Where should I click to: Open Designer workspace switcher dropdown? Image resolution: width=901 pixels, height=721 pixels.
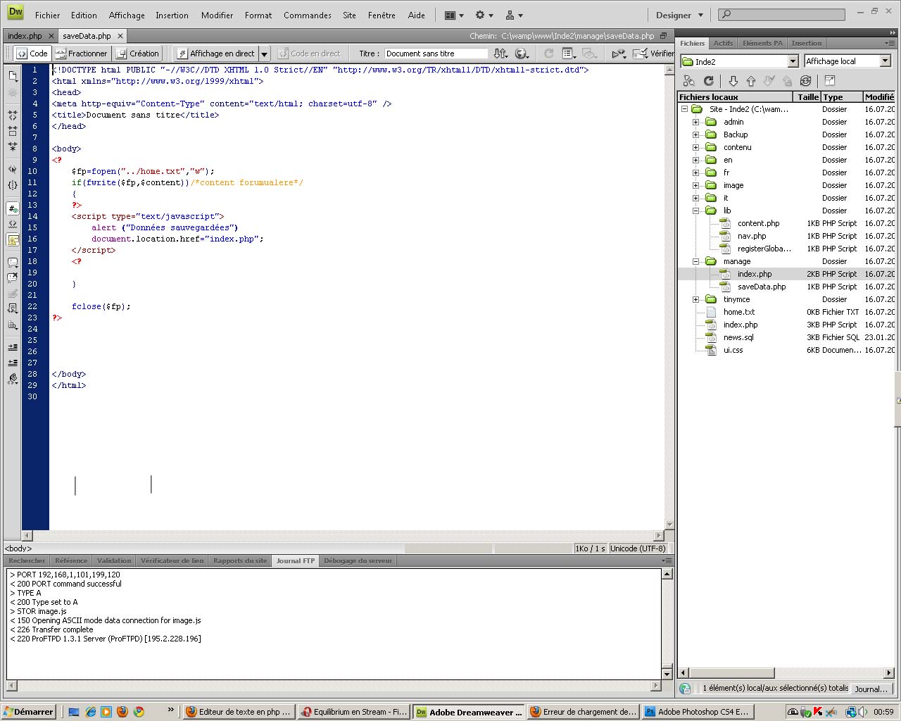pyautogui.click(x=680, y=15)
